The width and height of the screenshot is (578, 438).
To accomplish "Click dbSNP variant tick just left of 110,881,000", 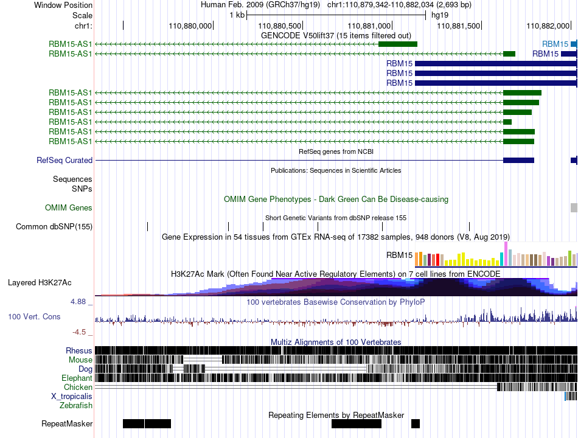I will [382, 227].
